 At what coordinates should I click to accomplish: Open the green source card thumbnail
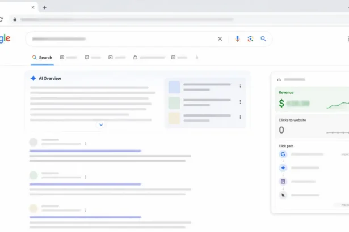tap(174, 103)
